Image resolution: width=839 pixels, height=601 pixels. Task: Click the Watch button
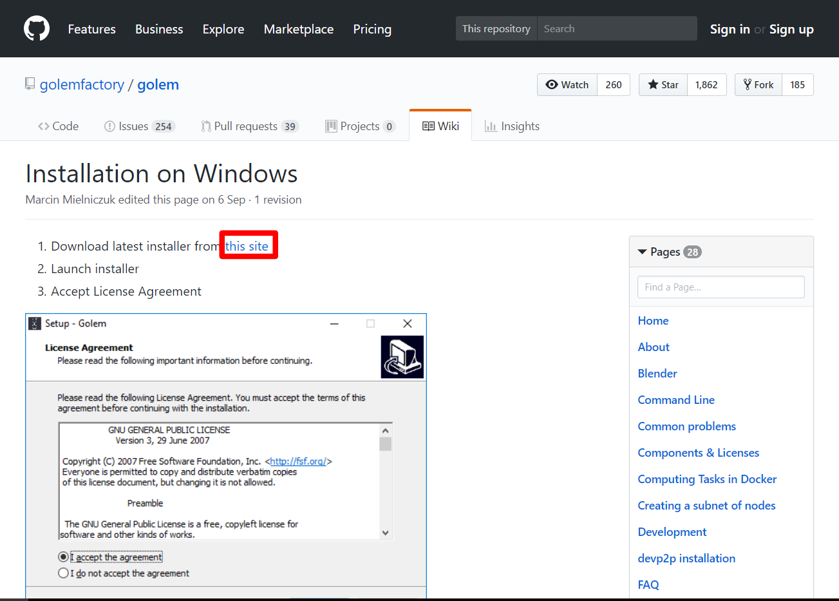tap(567, 84)
